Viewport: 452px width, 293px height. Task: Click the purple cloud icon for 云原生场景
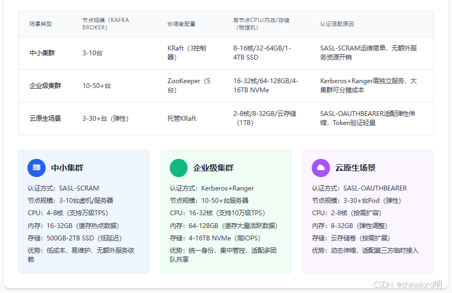pyautogui.click(x=321, y=168)
